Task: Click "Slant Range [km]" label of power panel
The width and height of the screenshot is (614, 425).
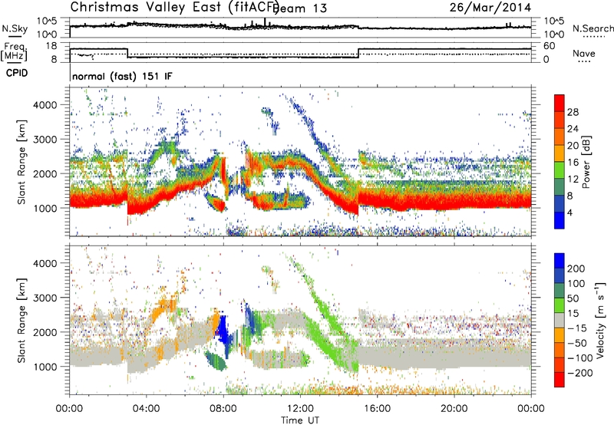Action: point(21,162)
